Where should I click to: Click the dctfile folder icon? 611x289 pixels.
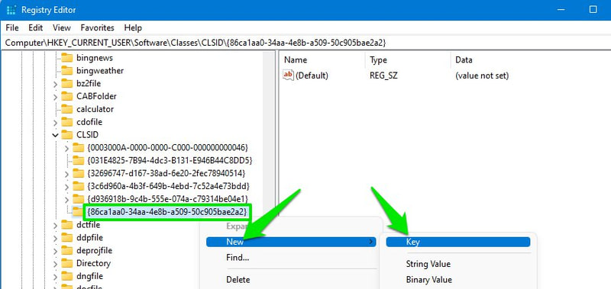(x=67, y=225)
